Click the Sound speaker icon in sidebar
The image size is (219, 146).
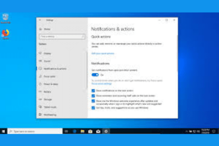(40, 61)
